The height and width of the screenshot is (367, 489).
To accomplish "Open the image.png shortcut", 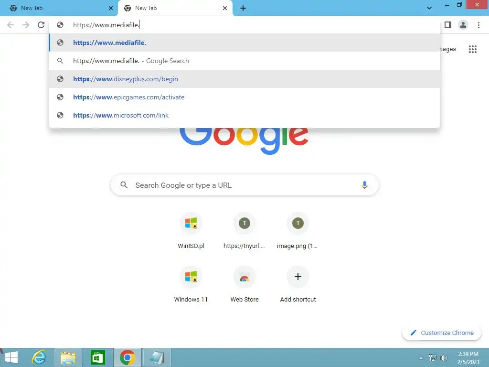I will pos(298,231).
